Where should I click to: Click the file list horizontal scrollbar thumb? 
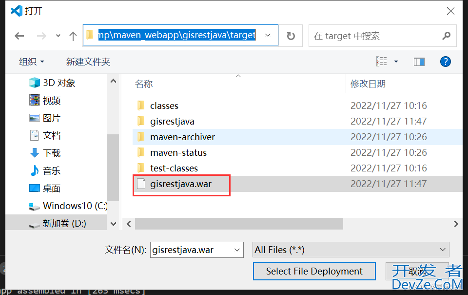(x=239, y=224)
